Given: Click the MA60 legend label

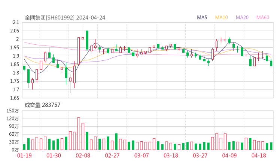Looking at the screenshot, I should coord(263,18).
